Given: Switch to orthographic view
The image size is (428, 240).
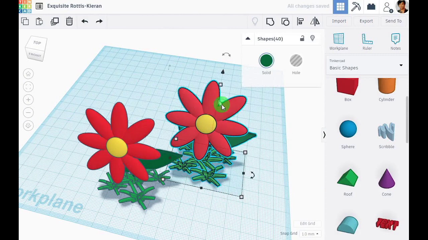Looking at the screenshot, I should (28, 126).
